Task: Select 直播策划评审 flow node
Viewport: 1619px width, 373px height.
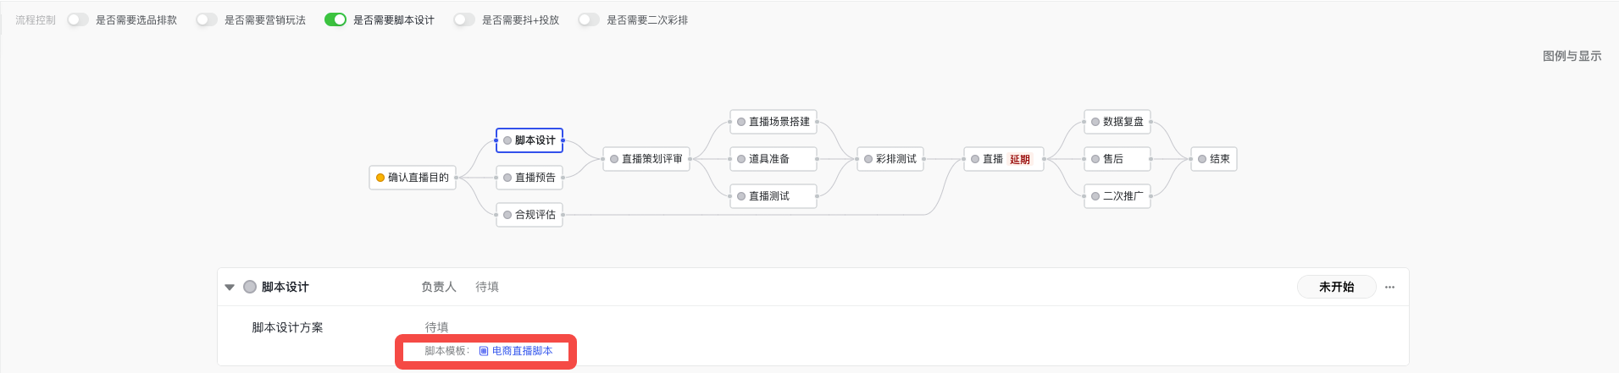Action: click(x=646, y=159)
